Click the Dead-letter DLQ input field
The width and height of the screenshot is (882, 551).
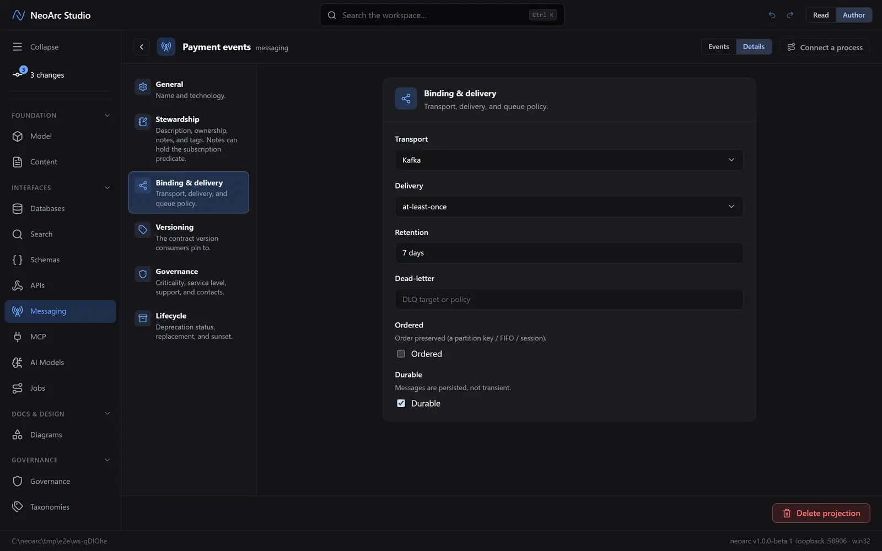[569, 299]
